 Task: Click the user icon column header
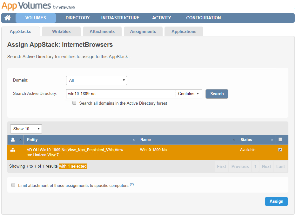(13, 140)
